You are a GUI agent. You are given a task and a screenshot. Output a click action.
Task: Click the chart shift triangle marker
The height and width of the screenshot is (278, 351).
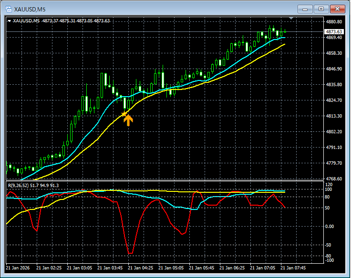tap(291, 18)
